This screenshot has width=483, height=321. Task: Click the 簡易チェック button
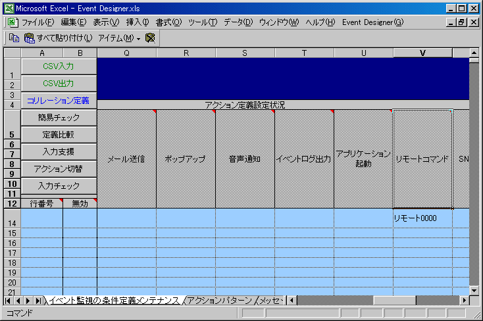click(59, 118)
